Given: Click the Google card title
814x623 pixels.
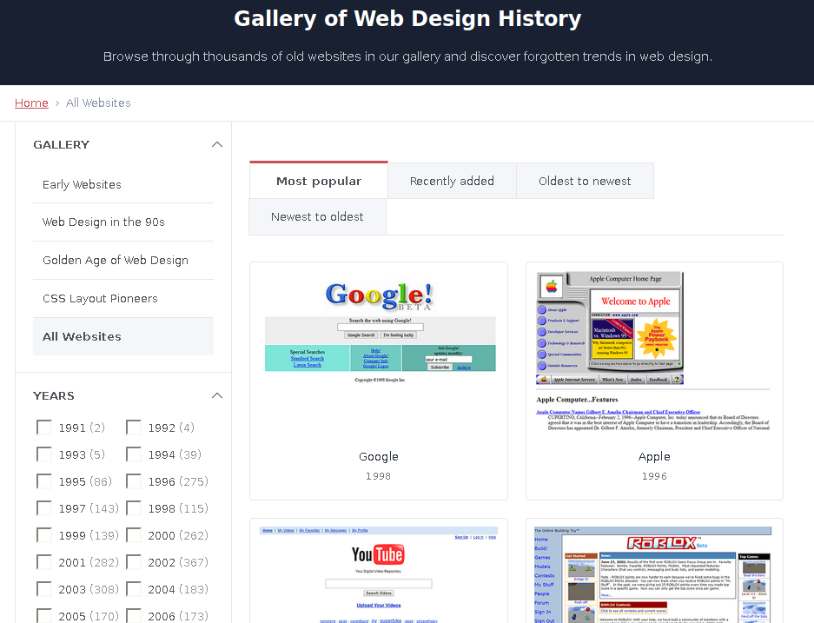Looking at the screenshot, I should click(x=379, y=456).
